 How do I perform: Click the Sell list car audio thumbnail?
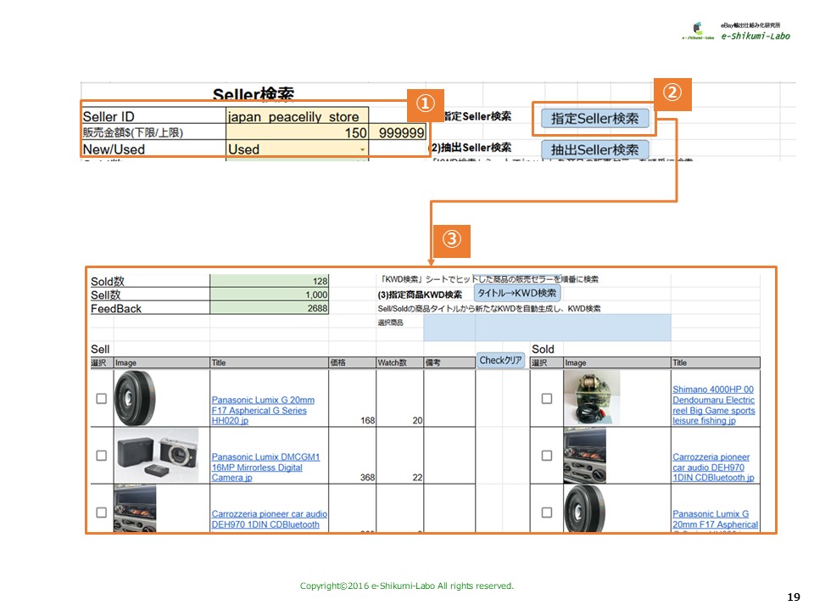(x=135, y=508)
